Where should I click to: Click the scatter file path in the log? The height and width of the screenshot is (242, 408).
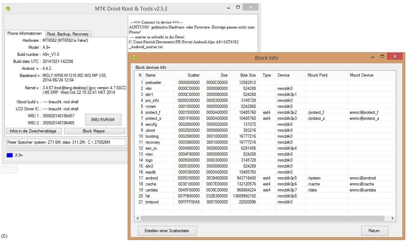184,44
